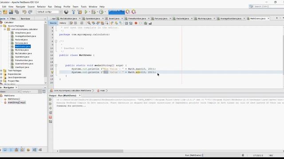Click com.mycompany.calculator.MathDemo breadcrumb
Screen dimensions: 284x159
pos(72,91)
